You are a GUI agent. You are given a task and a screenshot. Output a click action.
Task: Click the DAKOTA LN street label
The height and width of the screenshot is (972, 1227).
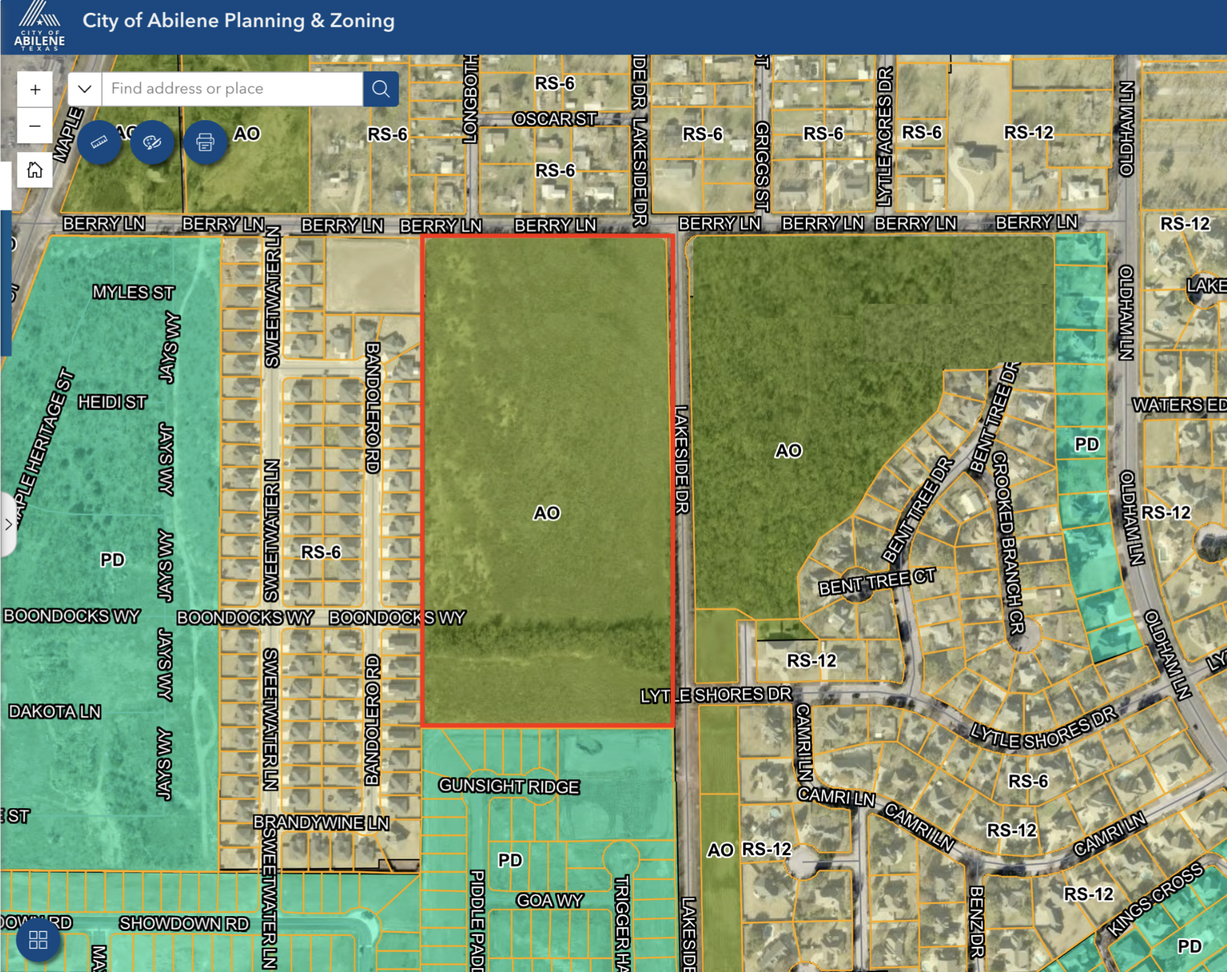pyautogui.click(x=55, y=712)
